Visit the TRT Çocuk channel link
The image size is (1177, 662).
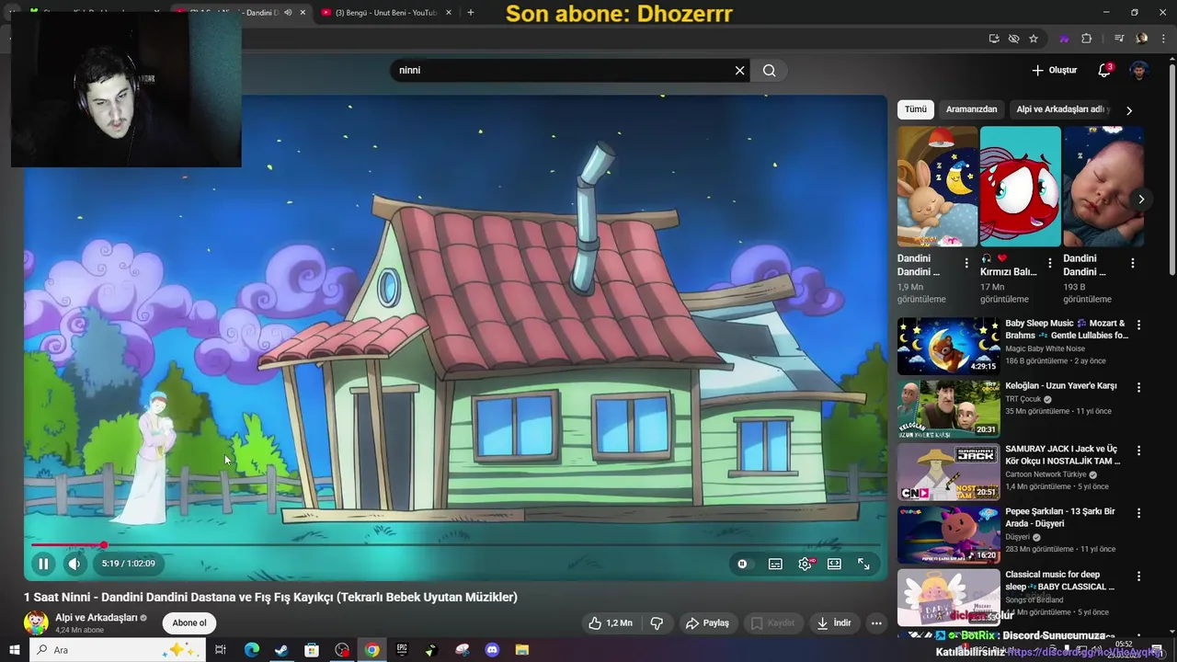[x=1023, y=399]
